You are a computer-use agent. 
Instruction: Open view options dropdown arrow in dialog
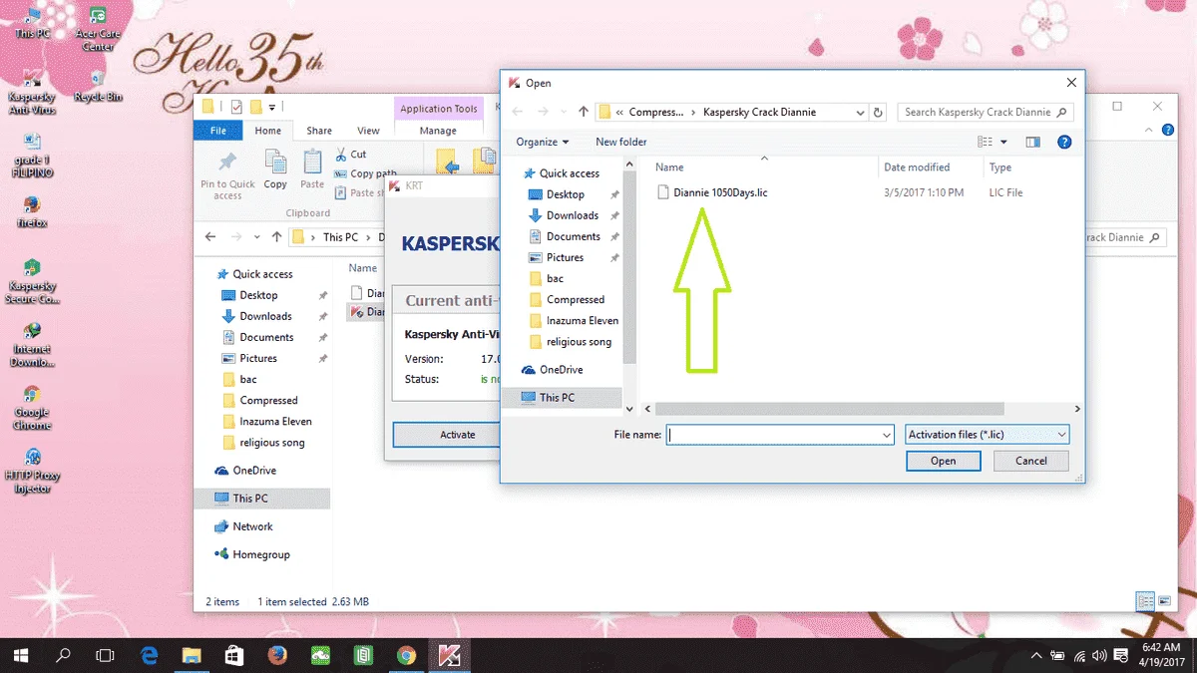tap(1003, 142)
